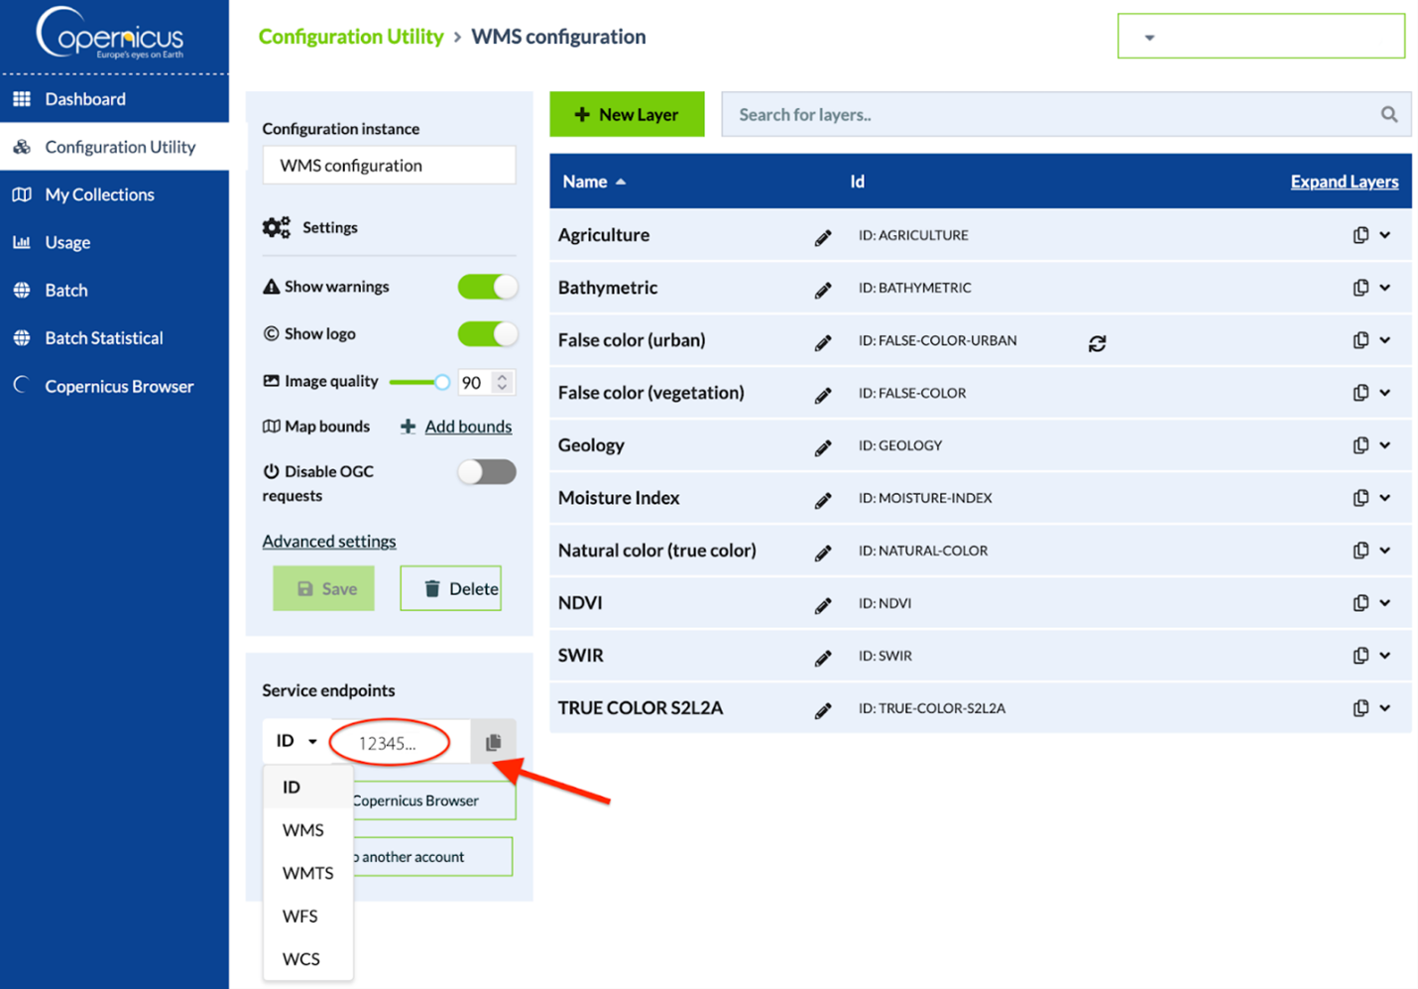Enable the Disable OGC requests toggle

coord(487,472)
